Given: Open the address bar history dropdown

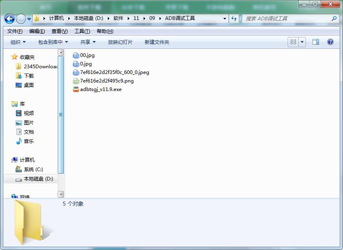Looking at the screenshot, I should coord(225,19).
